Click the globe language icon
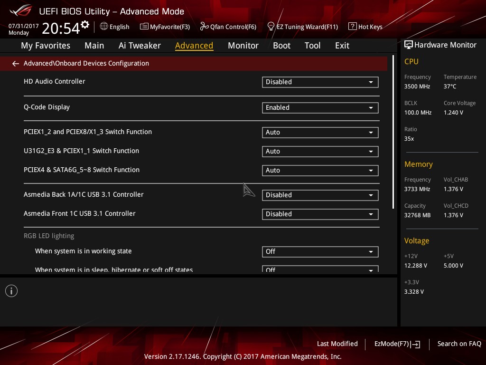Image resolution: width=486 pixels, height=365 pixels. pos(104,27)
